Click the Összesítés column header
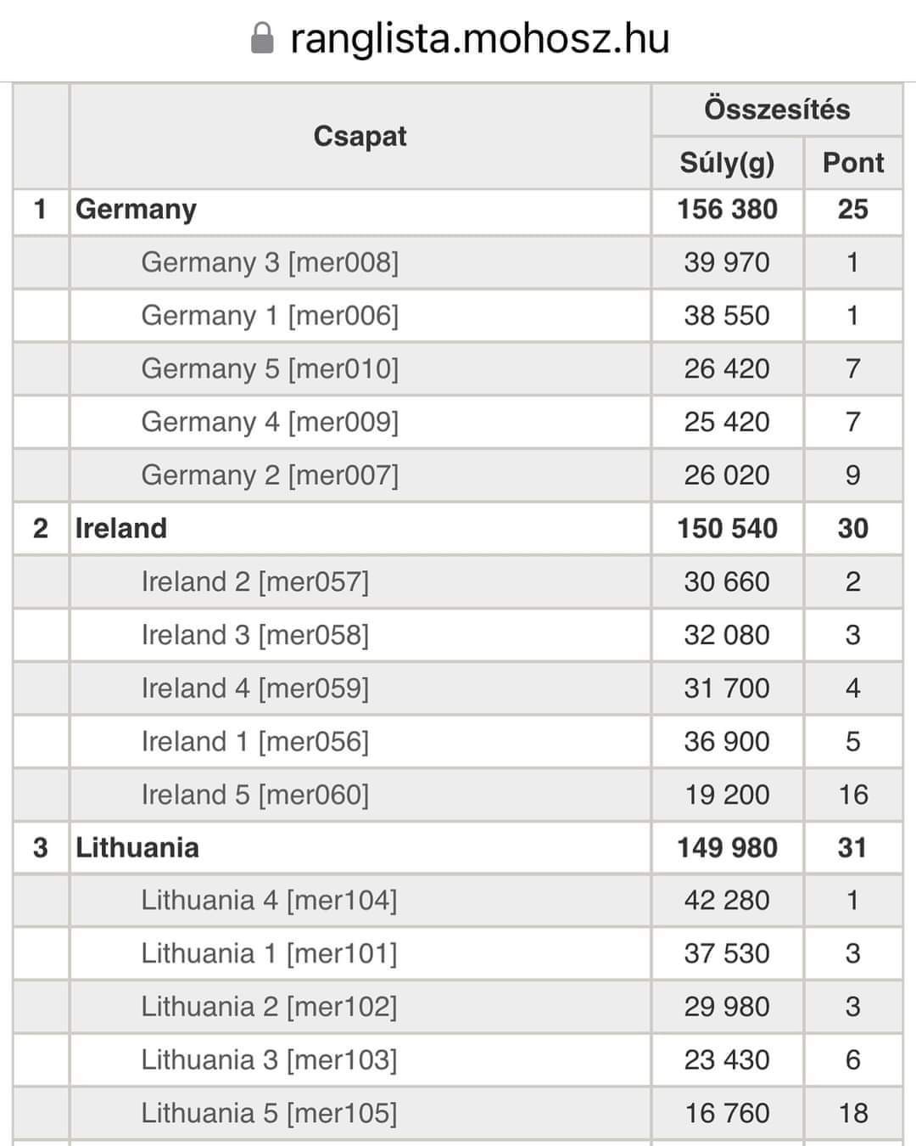The image size is (916, 1146). click(x=776, y=110)
